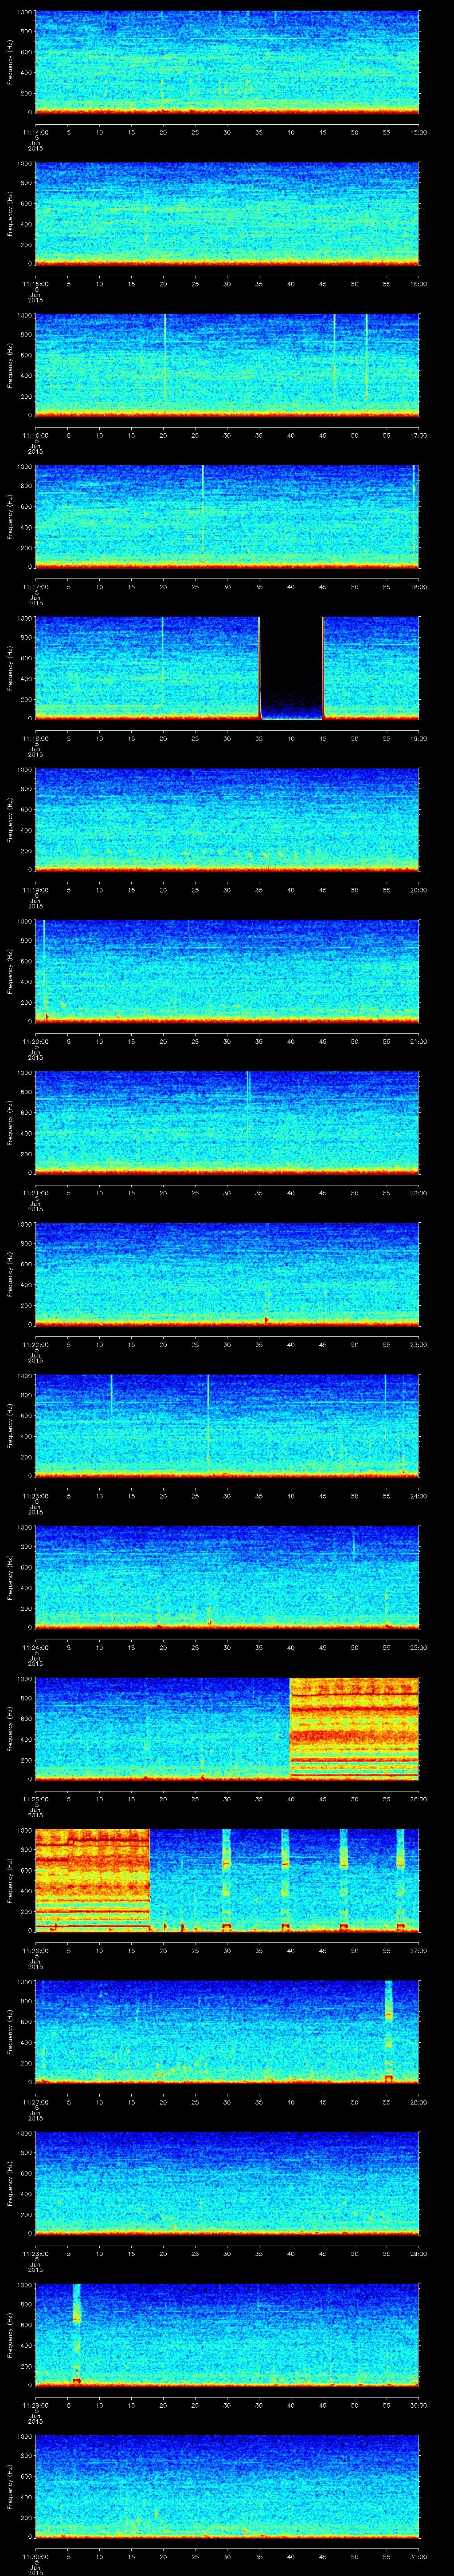454x2576 pixels.
Task: Open the spectrogram panel starting at 11:23:00
Action: pyautogui.click(x=227, y=1426)
